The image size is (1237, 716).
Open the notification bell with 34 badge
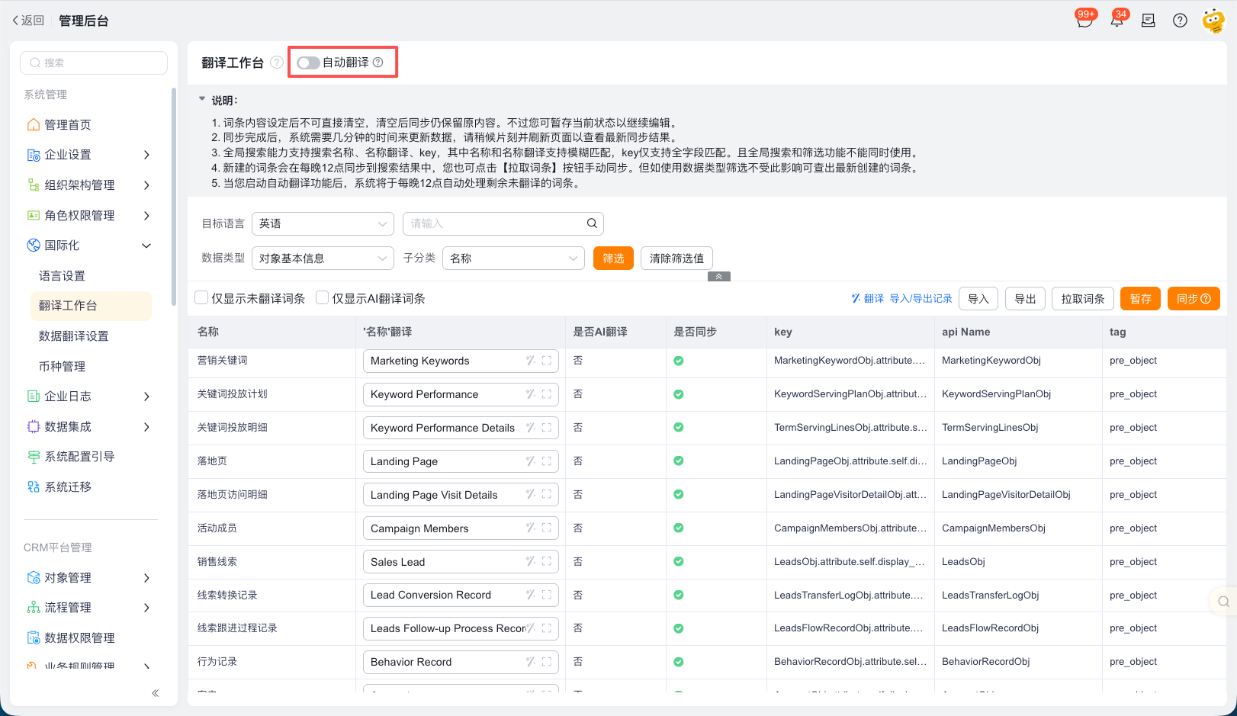click(x=1117, y=21)
